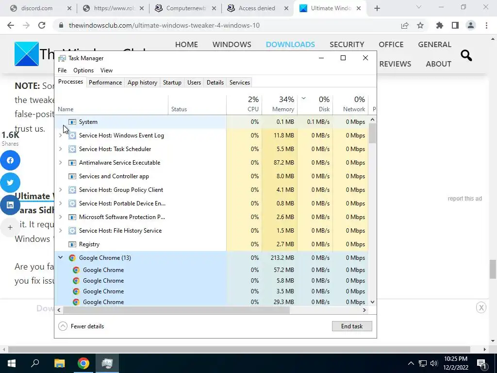Open the volume control in system tray
The width and height of the screenshot is (497, 373).
pyautogui.click(x=434, y=363)
